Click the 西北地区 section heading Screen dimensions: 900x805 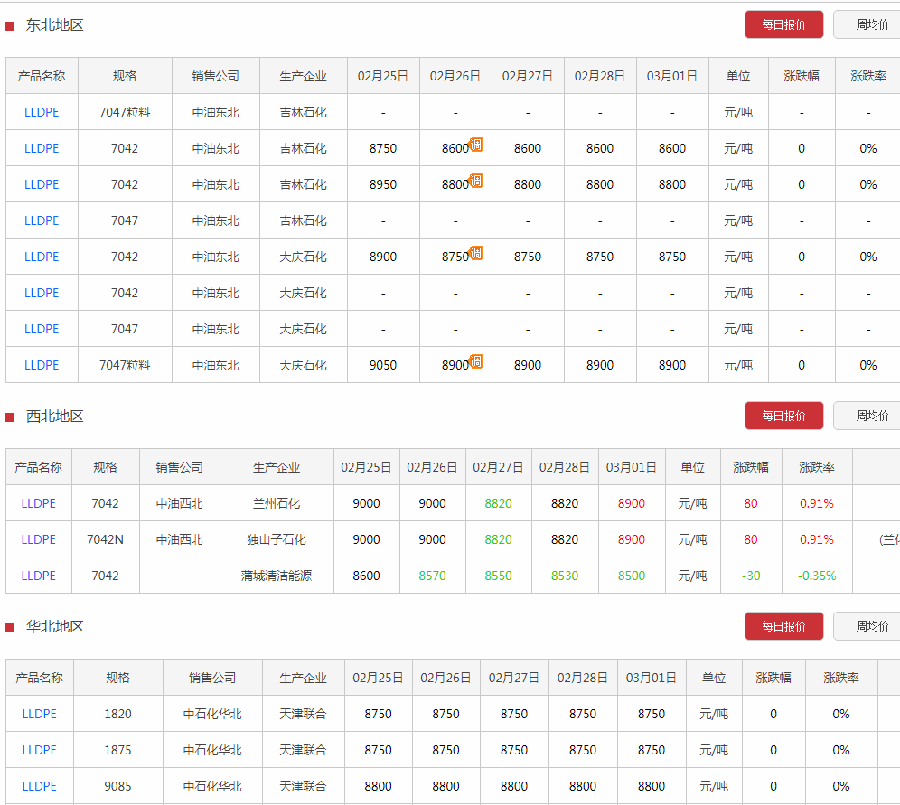coord(54,417)
